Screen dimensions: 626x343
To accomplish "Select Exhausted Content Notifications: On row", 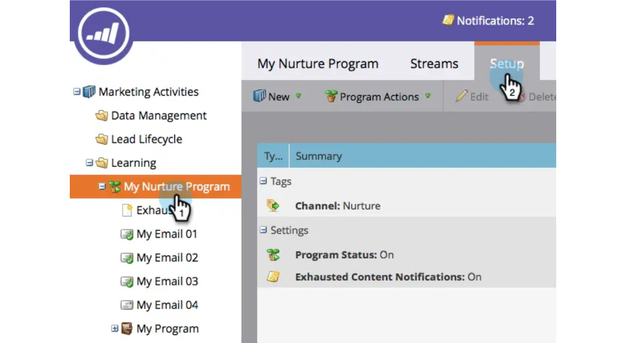I will pos(407,277).
